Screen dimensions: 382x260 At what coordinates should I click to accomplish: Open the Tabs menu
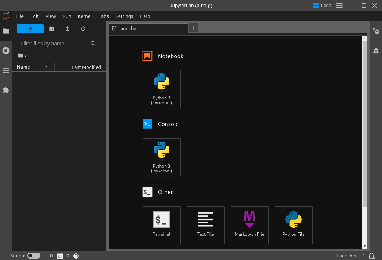pos(104,16)
